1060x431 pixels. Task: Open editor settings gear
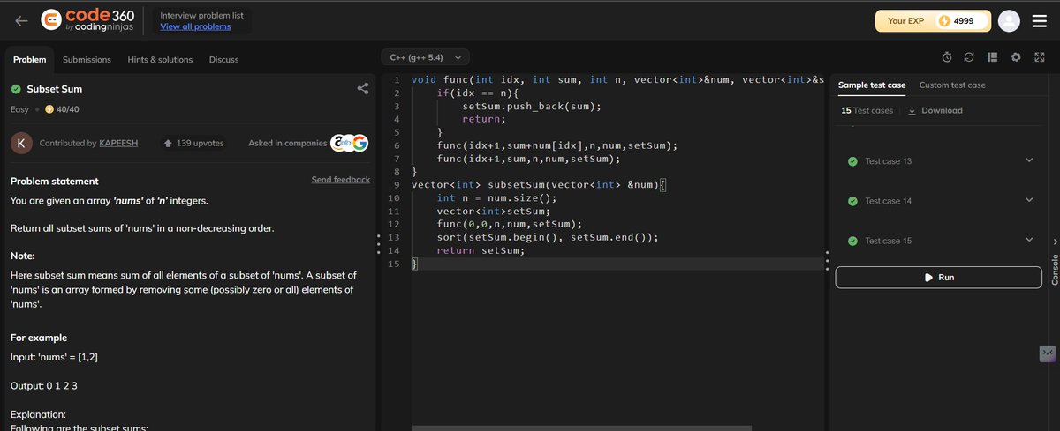coord(1016,57)
